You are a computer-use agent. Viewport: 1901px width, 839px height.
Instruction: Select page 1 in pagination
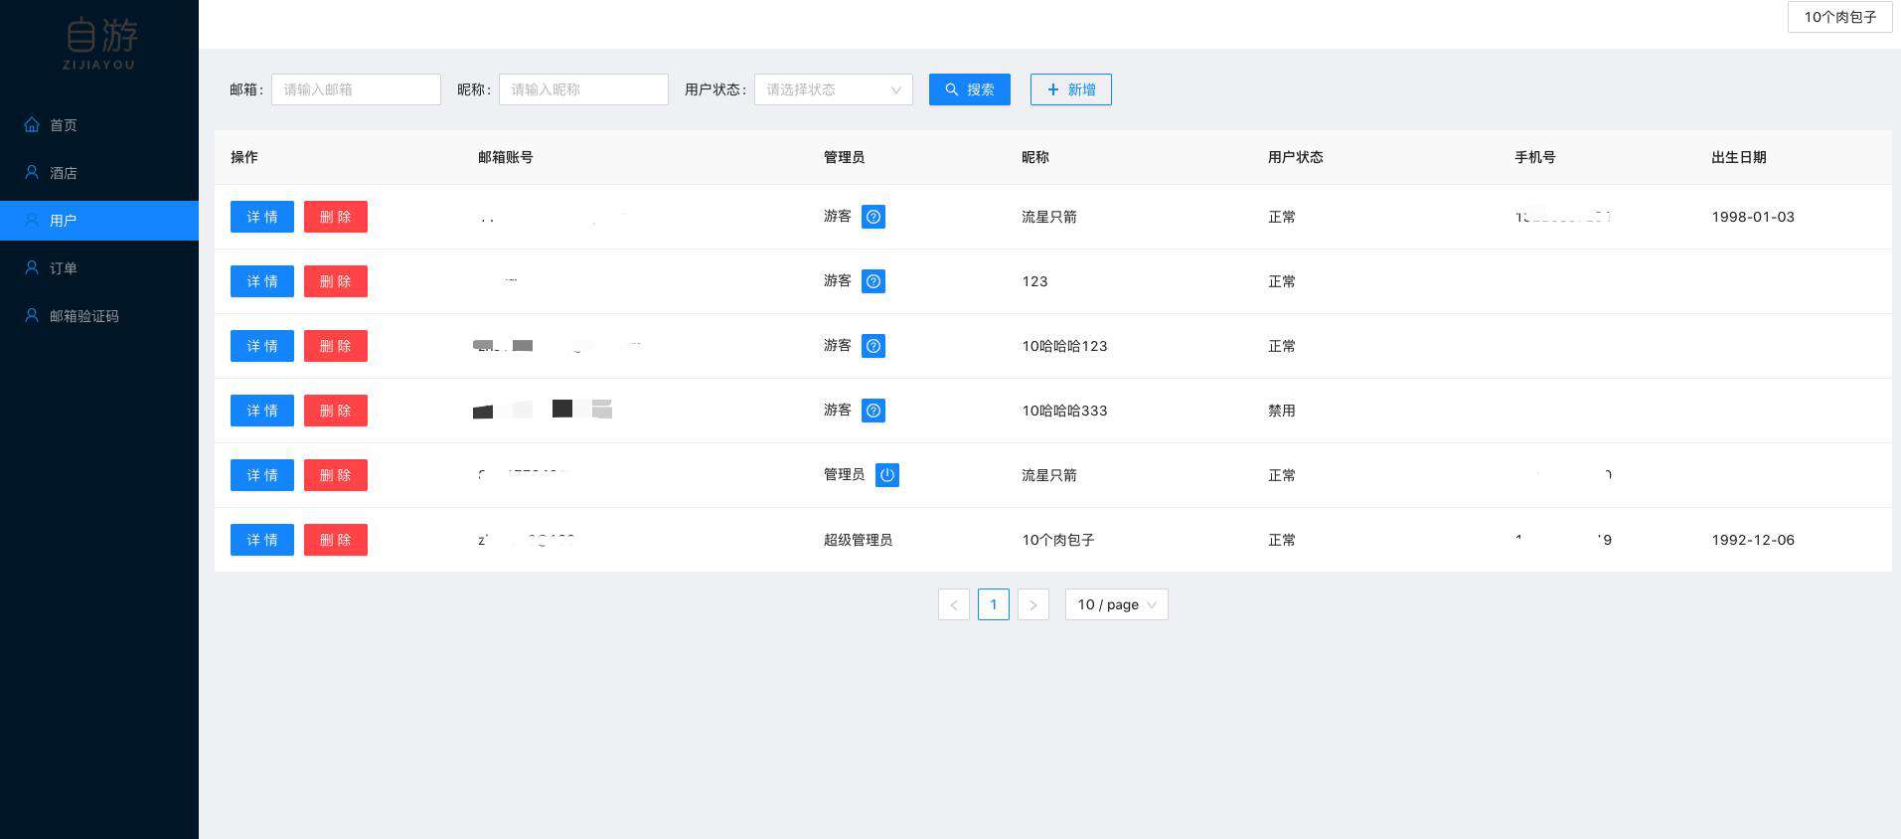[994, 604]
